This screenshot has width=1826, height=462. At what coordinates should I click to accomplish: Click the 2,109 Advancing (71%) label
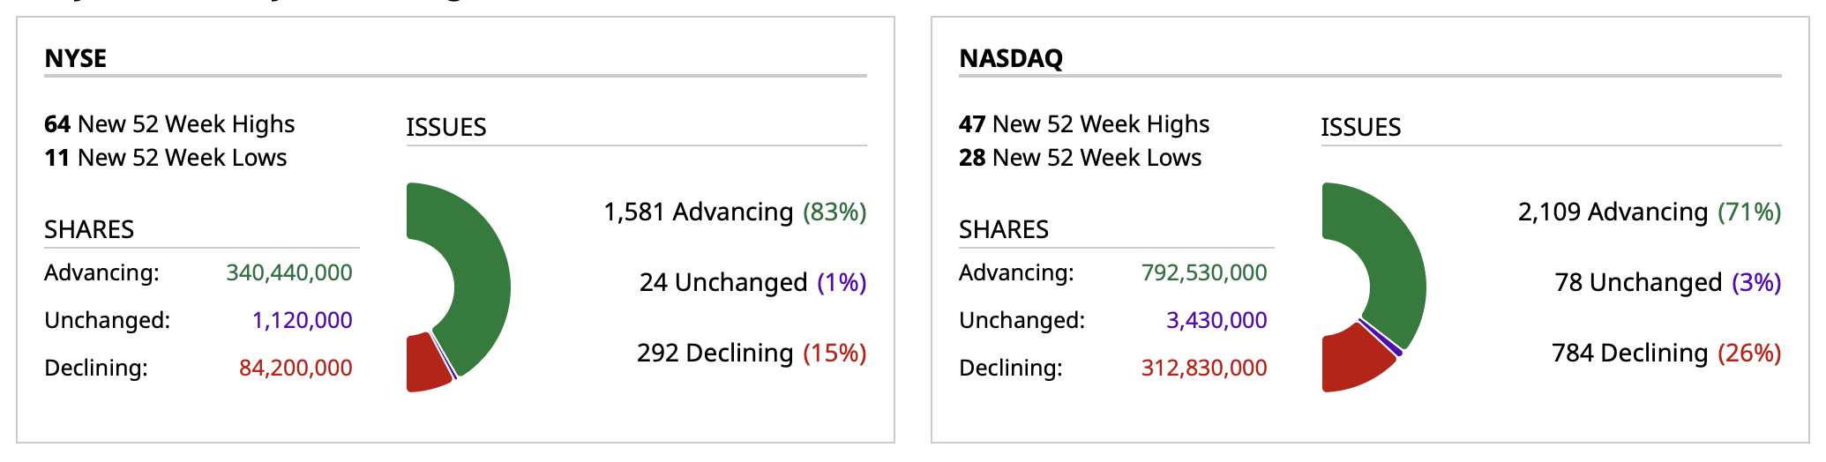click(x=1650, y=212)
